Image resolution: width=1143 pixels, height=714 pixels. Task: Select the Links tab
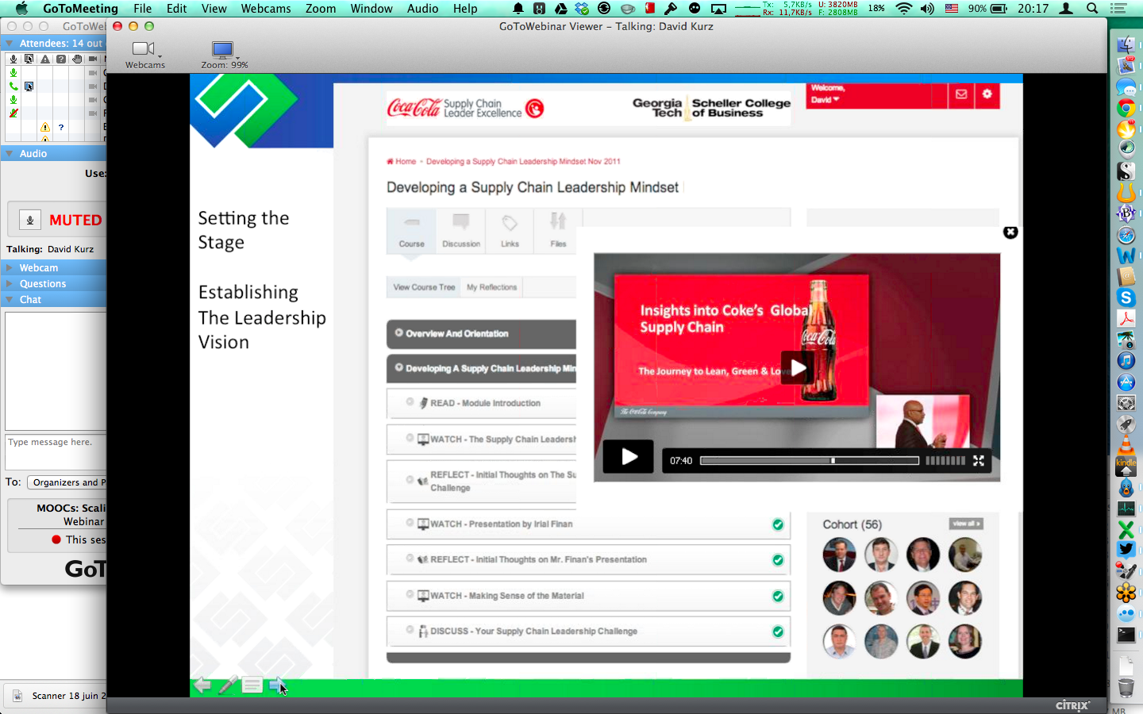510,231
